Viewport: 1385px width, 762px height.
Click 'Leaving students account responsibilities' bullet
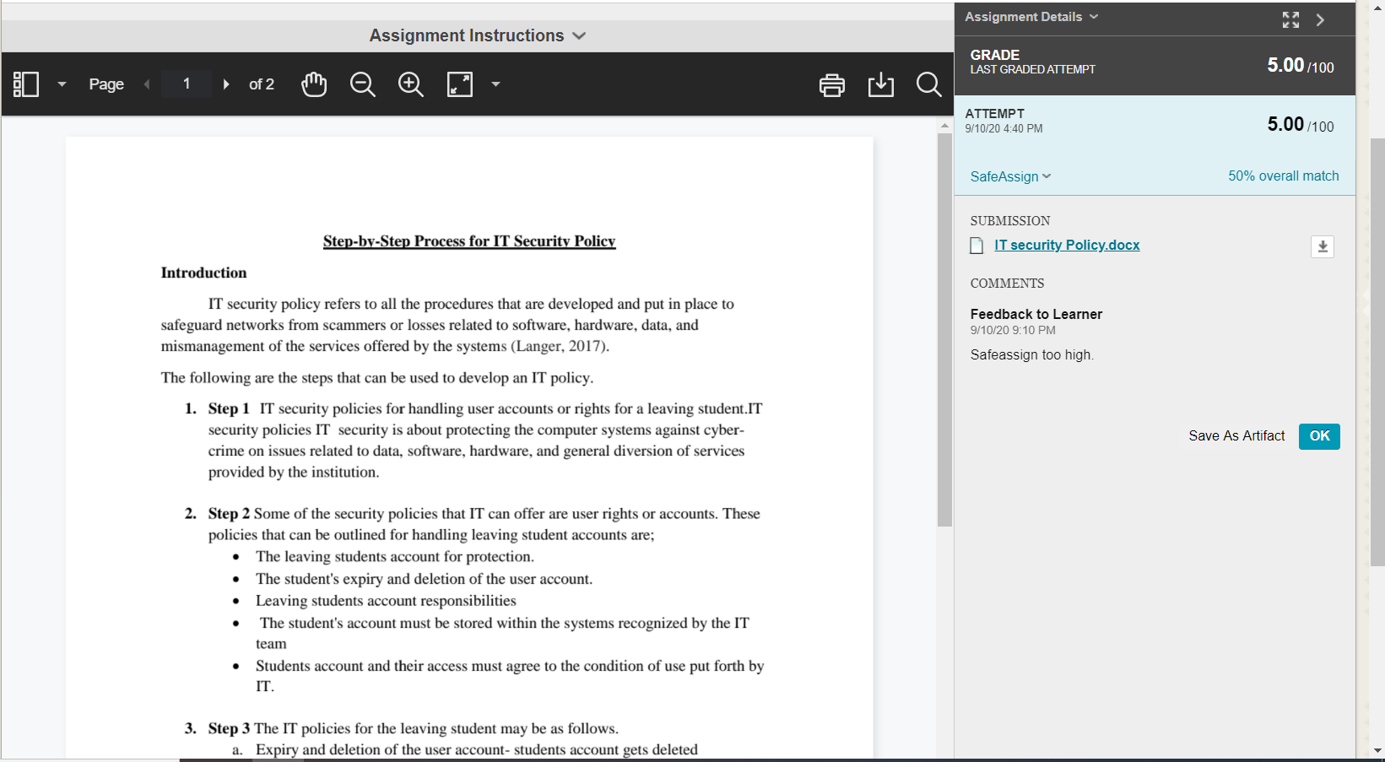(x=386, y=601)
